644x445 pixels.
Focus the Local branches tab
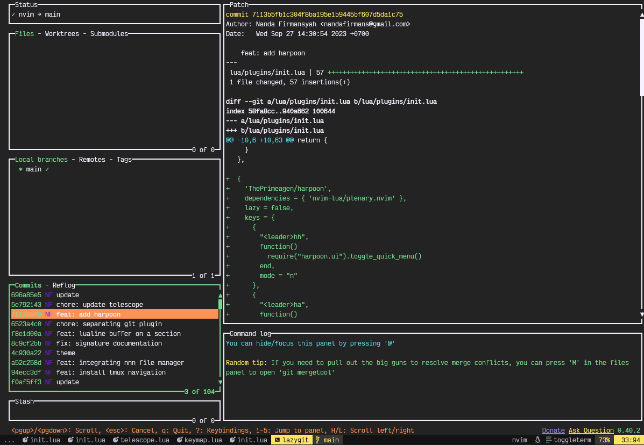click(x=41, y=160)
